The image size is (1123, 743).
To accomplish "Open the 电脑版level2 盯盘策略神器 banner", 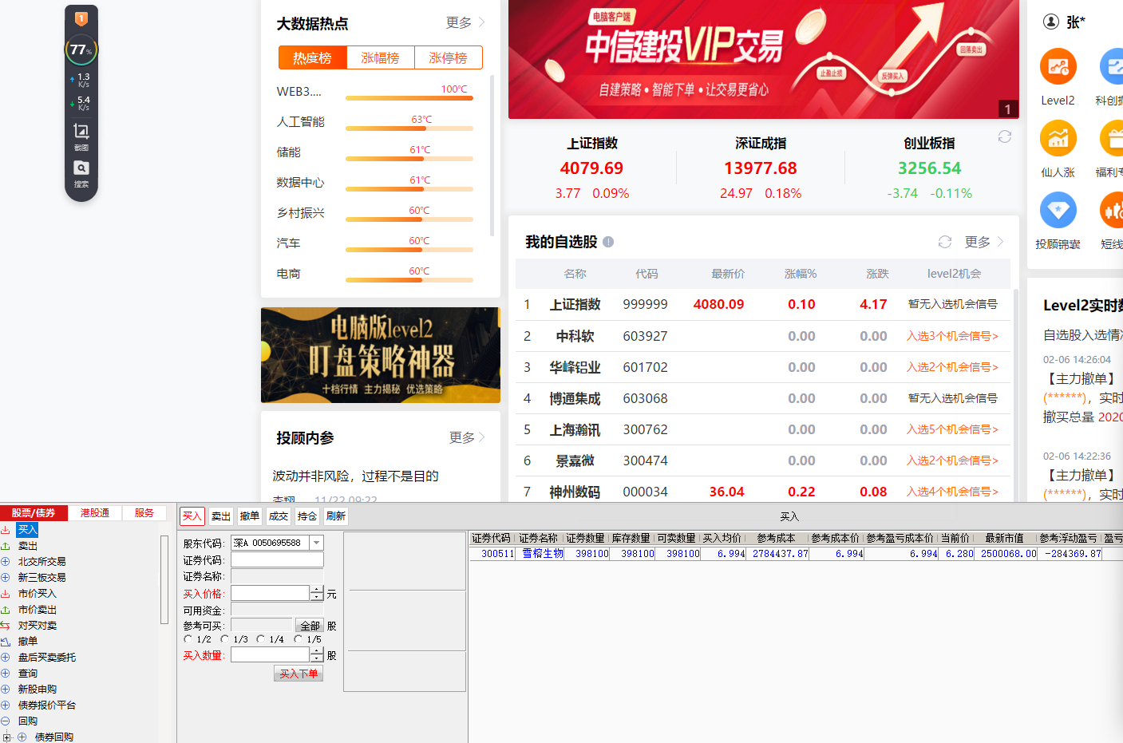I will click(x=381, y=355).
